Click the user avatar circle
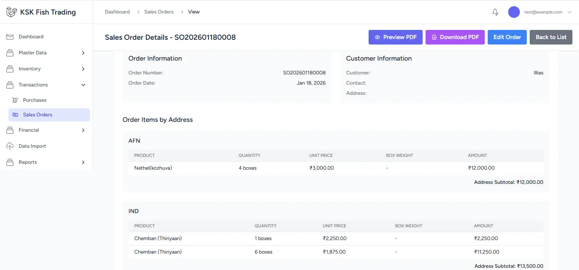Viewport: 579px width, 270px height. coord(514,12)
